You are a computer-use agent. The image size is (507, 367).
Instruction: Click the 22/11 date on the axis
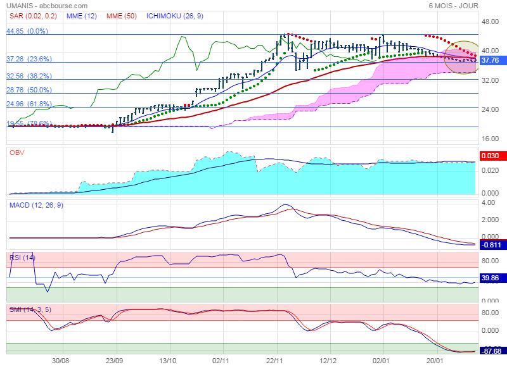point(274,361)
